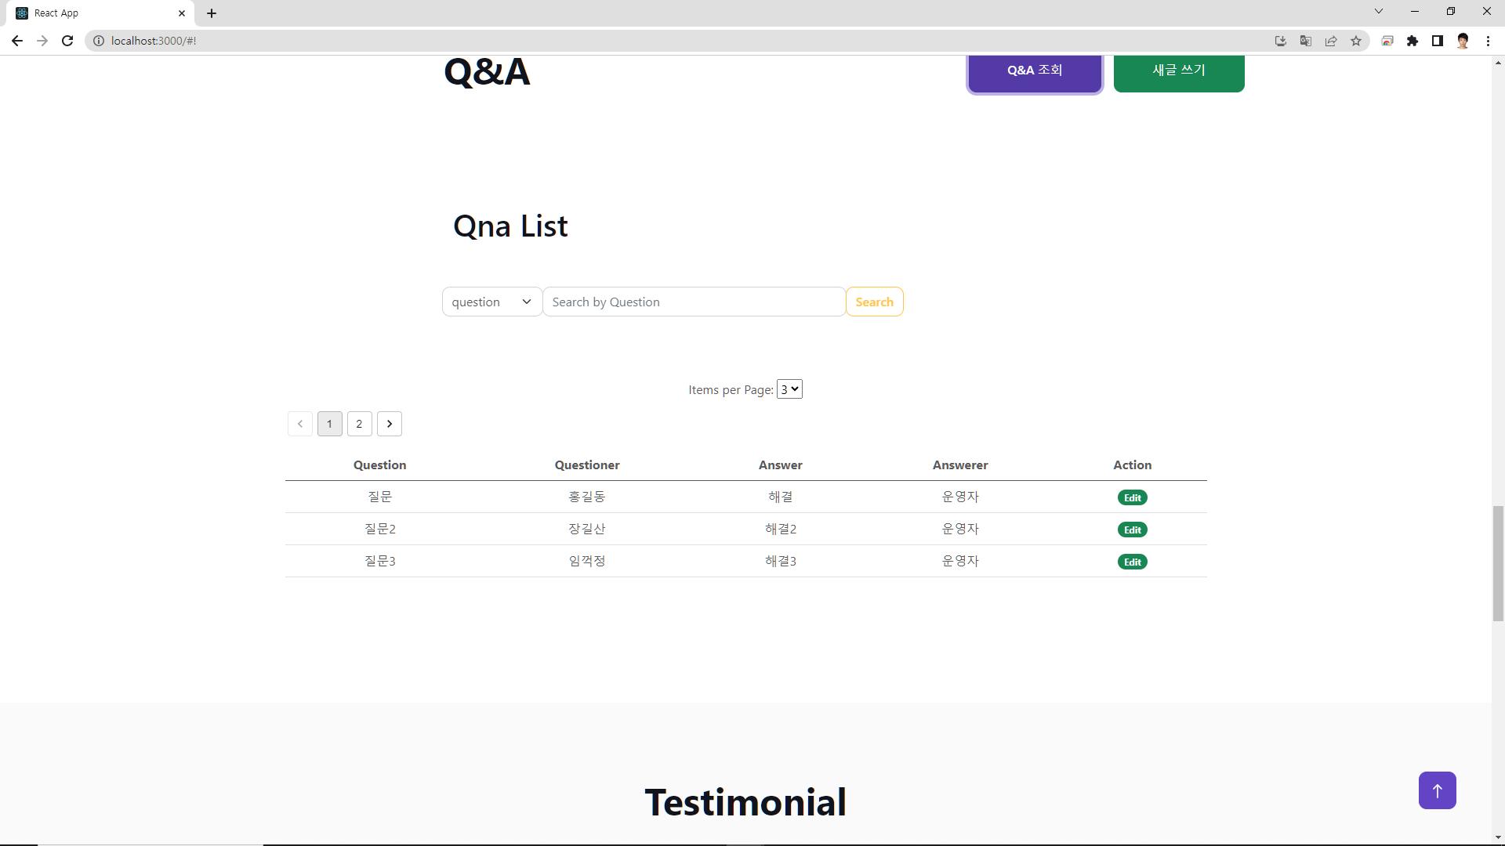Image resolution: width=1505 pixels, height=846 pixels.
Task: Focus the Search by Question input field
Action: [x=694, y=302]
